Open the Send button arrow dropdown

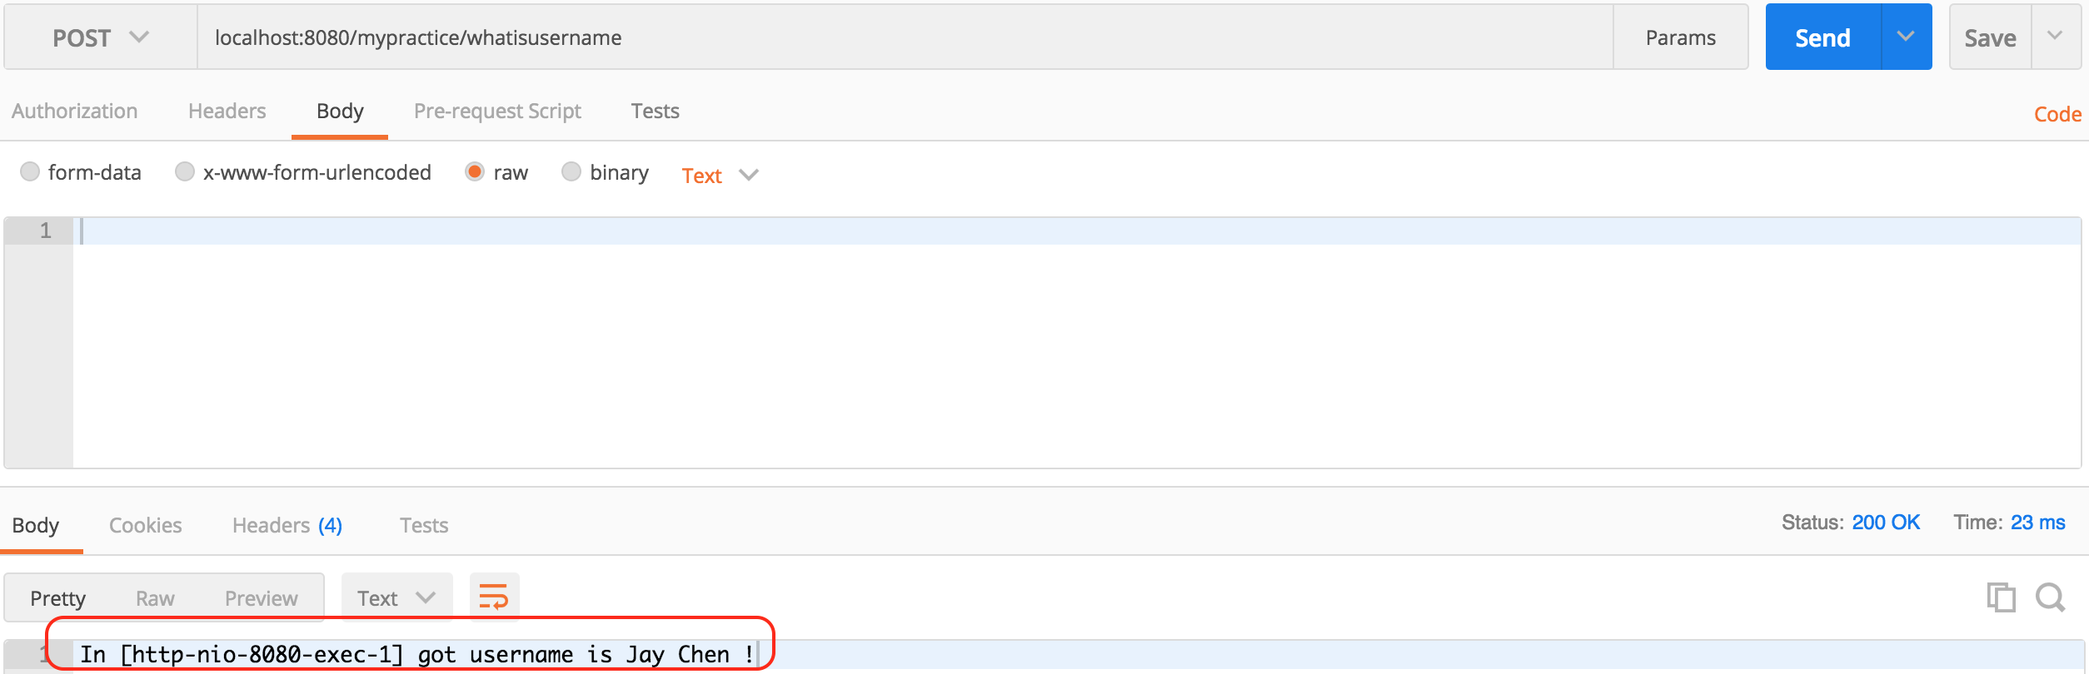1906,37
